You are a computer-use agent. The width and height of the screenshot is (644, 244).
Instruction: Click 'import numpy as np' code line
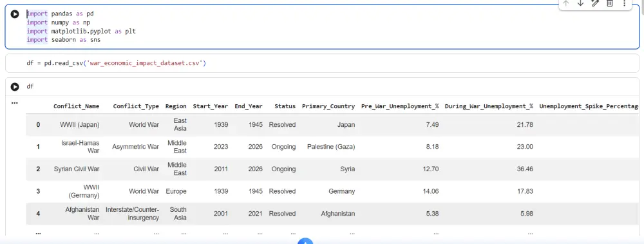pyautogui.click(x=59, y=23)
